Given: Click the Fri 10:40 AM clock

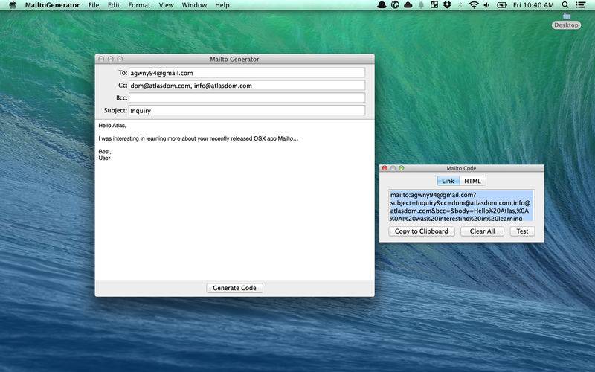Looking at the screenshot, I should coord(533,5).
